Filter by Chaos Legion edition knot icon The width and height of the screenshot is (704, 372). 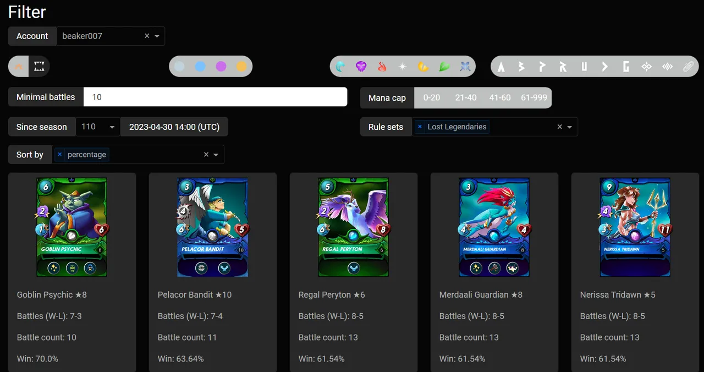click(x=646, y=67)
